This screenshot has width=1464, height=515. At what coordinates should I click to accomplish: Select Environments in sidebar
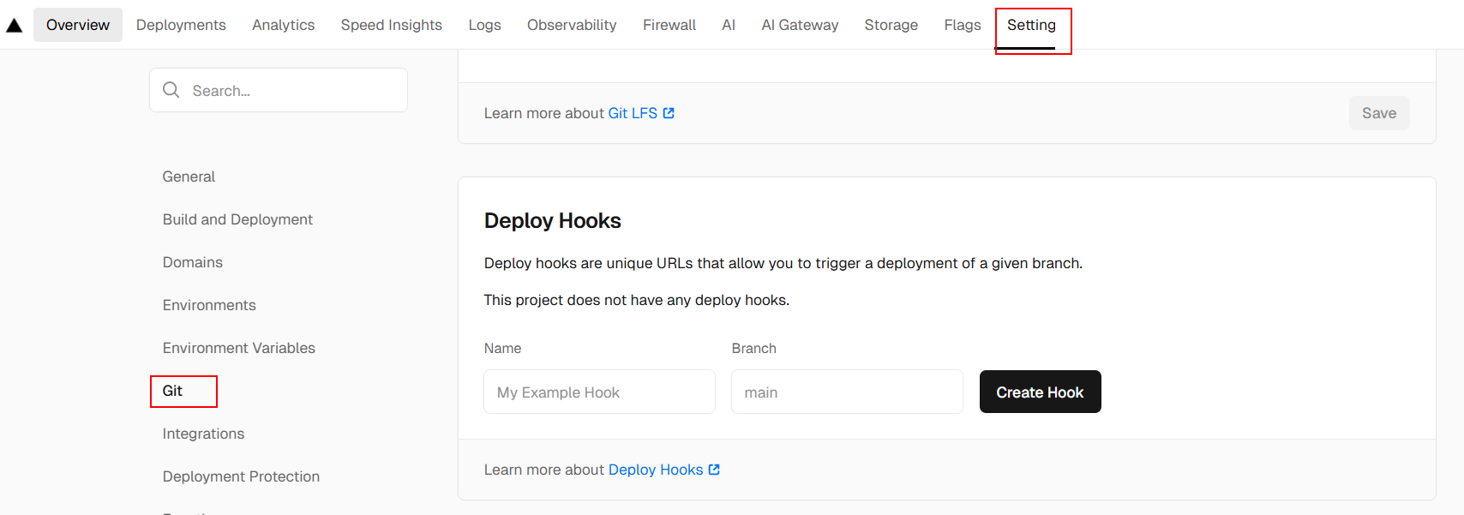[209, 305]
